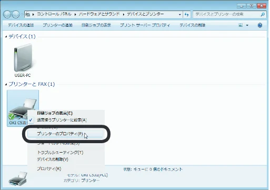
Task: Click the カテゴリ: プリンター detail text
Action: (x=82, y=181)
